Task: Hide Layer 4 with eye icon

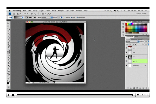Action: (127, 48)
